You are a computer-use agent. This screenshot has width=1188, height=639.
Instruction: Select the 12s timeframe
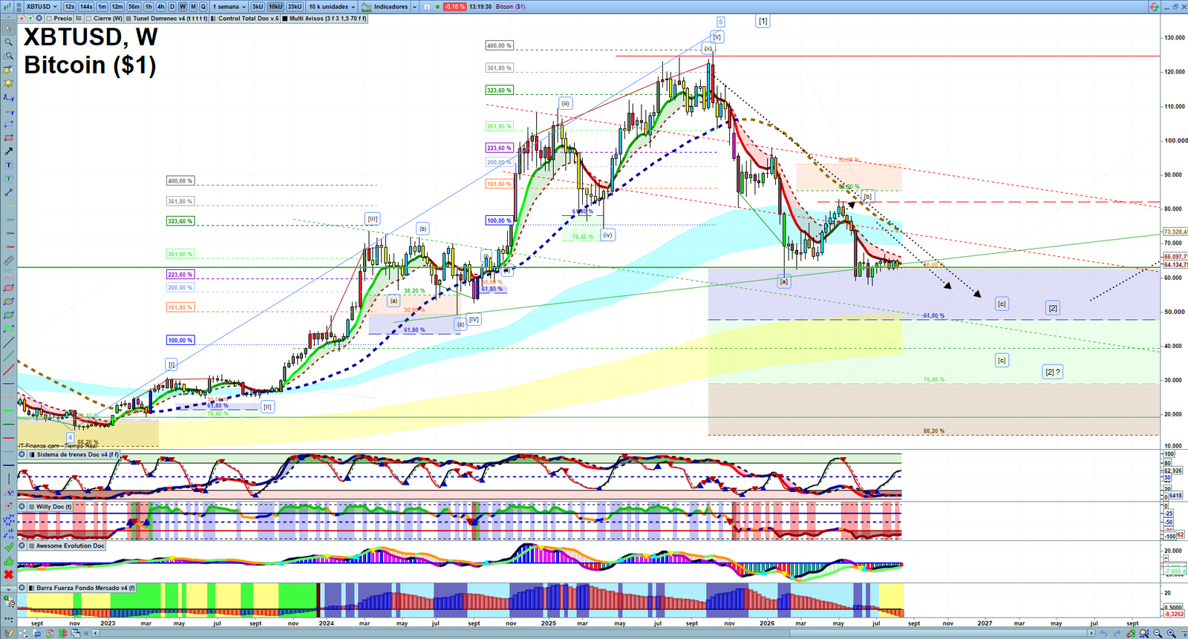(x=69, y=7)
